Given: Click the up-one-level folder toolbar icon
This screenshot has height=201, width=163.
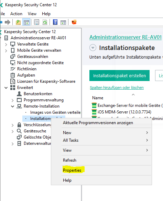Looking at the screenshot, I should (x=18, y=22).
